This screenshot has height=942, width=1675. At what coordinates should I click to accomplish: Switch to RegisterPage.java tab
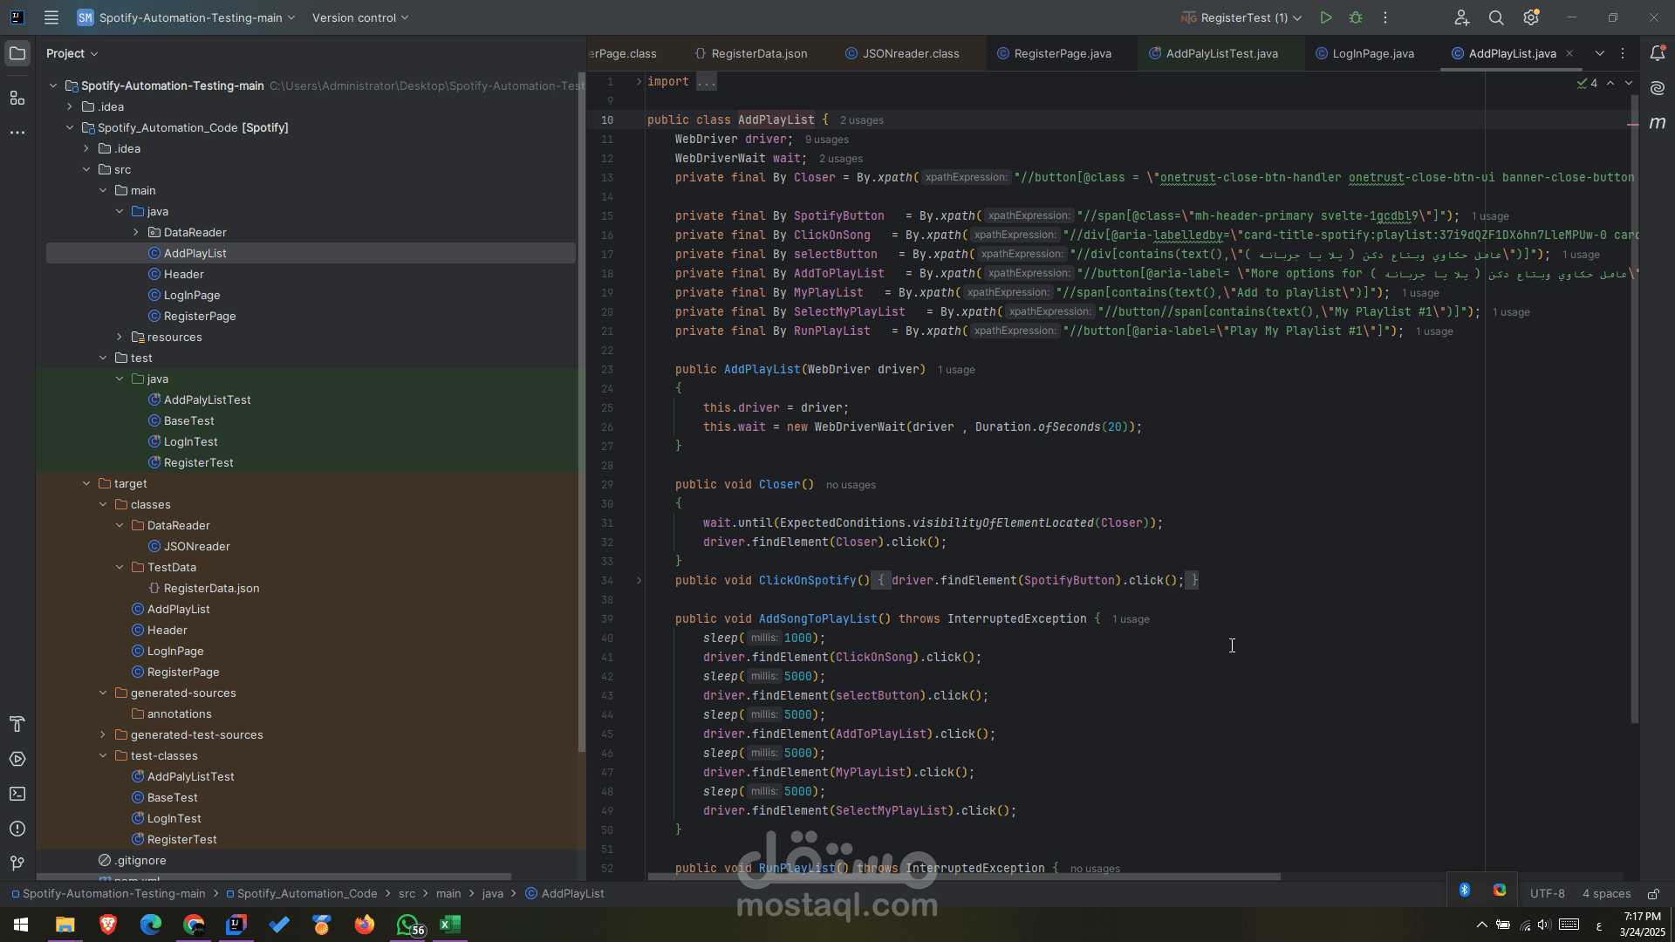coord(1054,53)
